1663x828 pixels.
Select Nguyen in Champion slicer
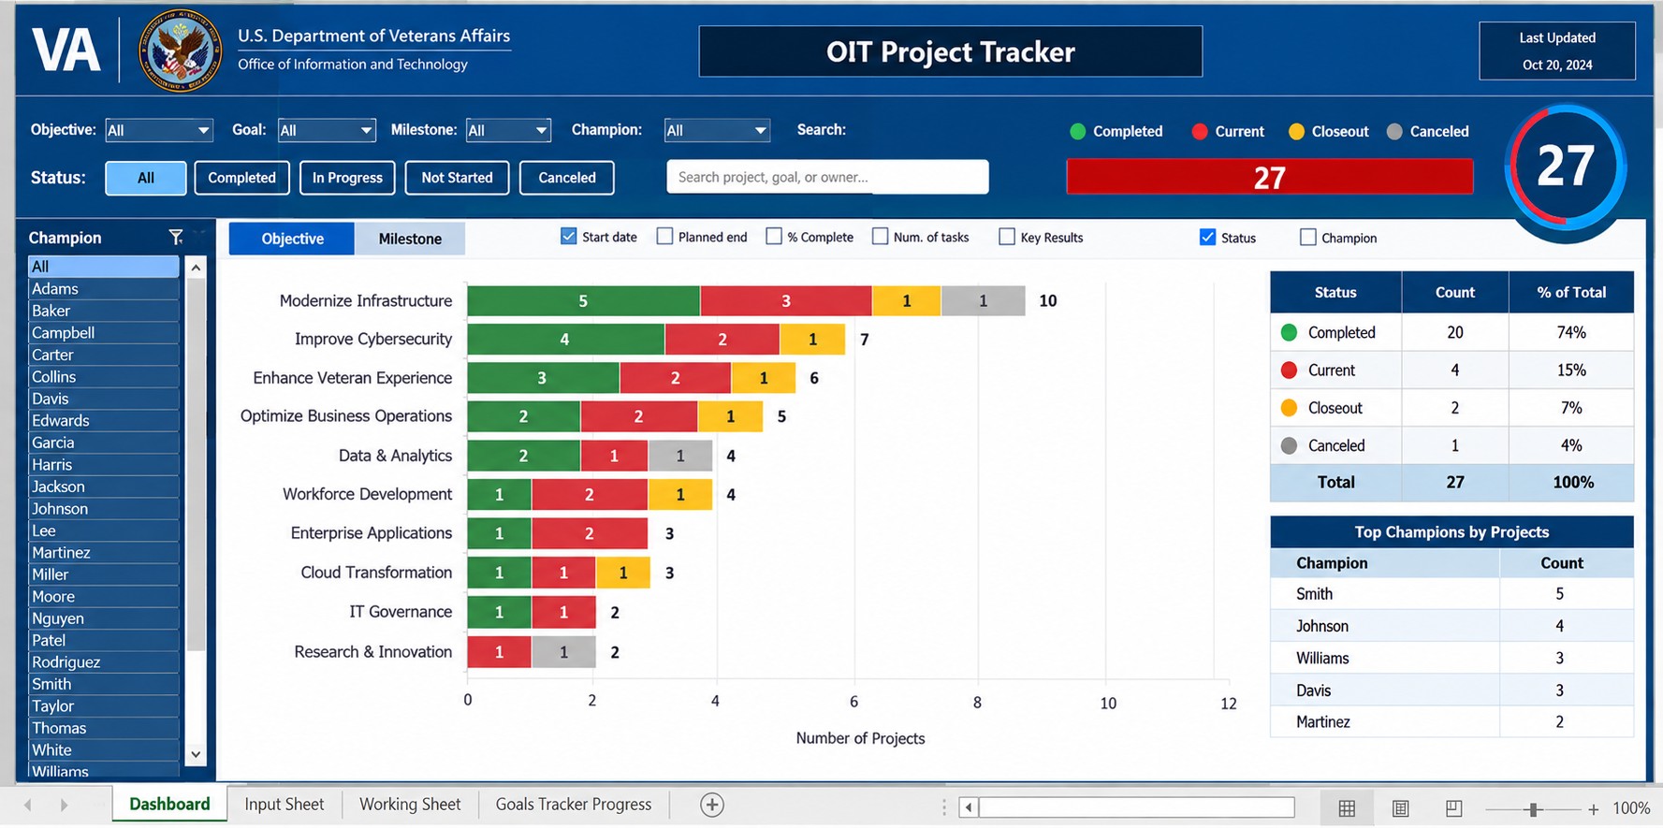click(103, 618)
